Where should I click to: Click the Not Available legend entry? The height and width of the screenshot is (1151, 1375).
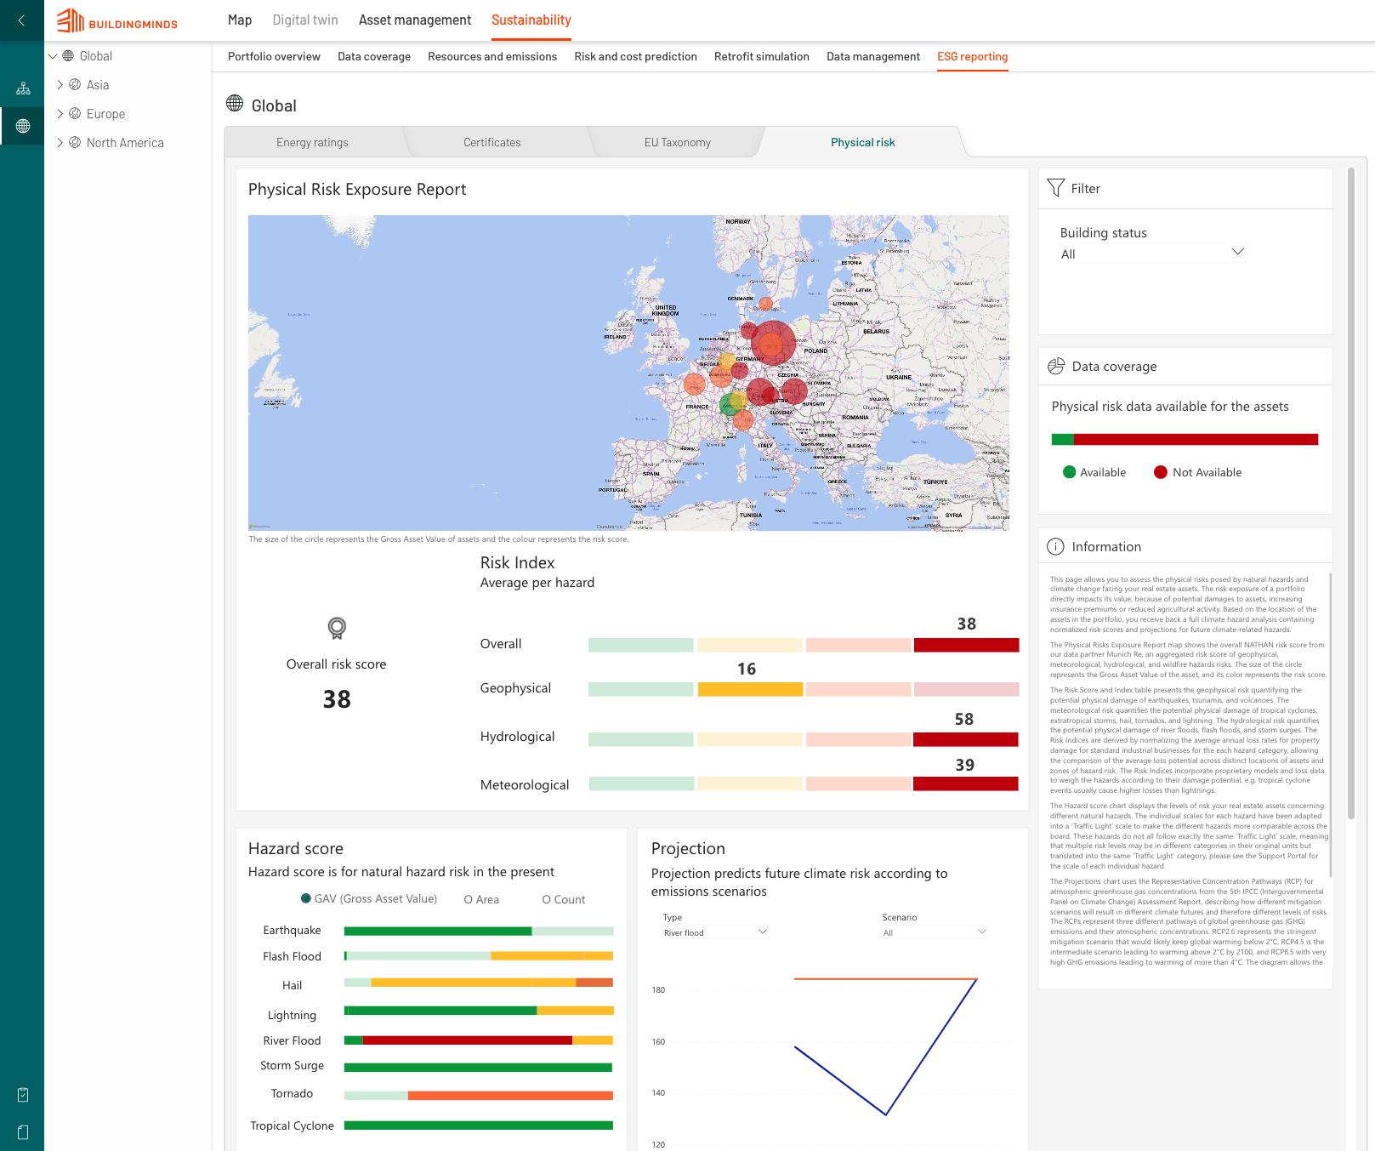tap(1197, 473)
